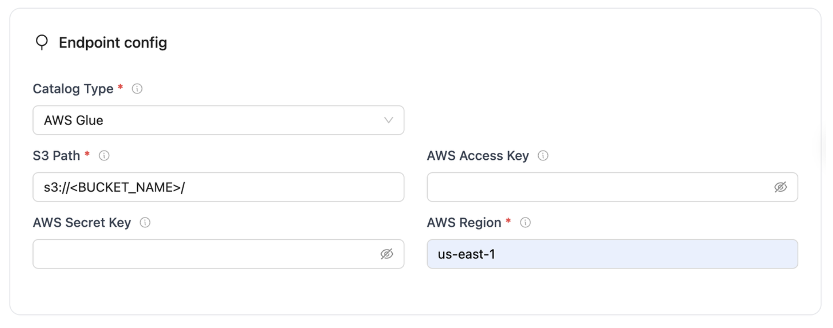The width and height of the screenshot is (833, 328).
Task: Click the Endpoint config pin icon
Action: pos(42,42)
